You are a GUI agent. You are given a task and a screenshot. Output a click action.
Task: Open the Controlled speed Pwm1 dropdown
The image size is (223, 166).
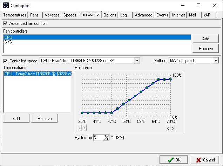pyautogui.click(x=137, y=61)
